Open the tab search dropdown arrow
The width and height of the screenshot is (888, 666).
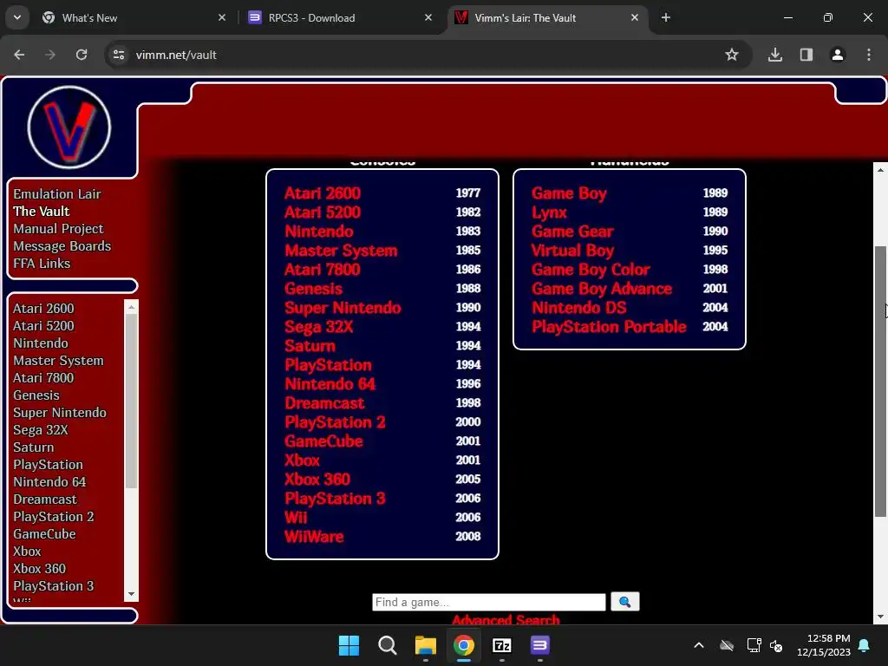17,17
